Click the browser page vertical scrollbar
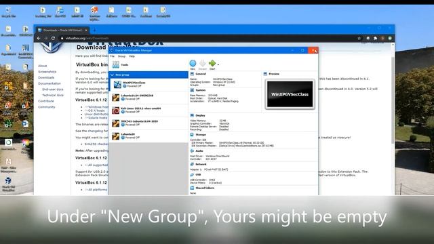 (393, 100)
